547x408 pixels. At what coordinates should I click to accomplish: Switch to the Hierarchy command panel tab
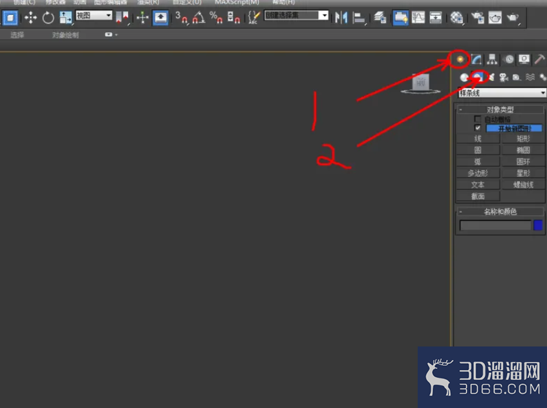pos(492,60)
